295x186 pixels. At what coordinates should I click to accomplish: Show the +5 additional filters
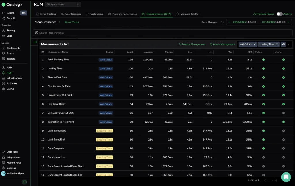[x=283, y=44]
